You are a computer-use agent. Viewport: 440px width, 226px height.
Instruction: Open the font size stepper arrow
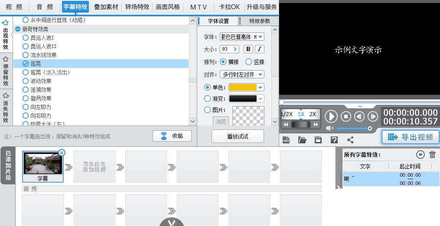point(235,49)
